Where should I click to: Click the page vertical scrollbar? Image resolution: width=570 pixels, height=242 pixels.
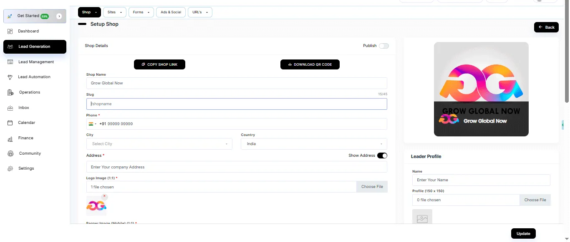pyautogui.click(x=567, y=52)
